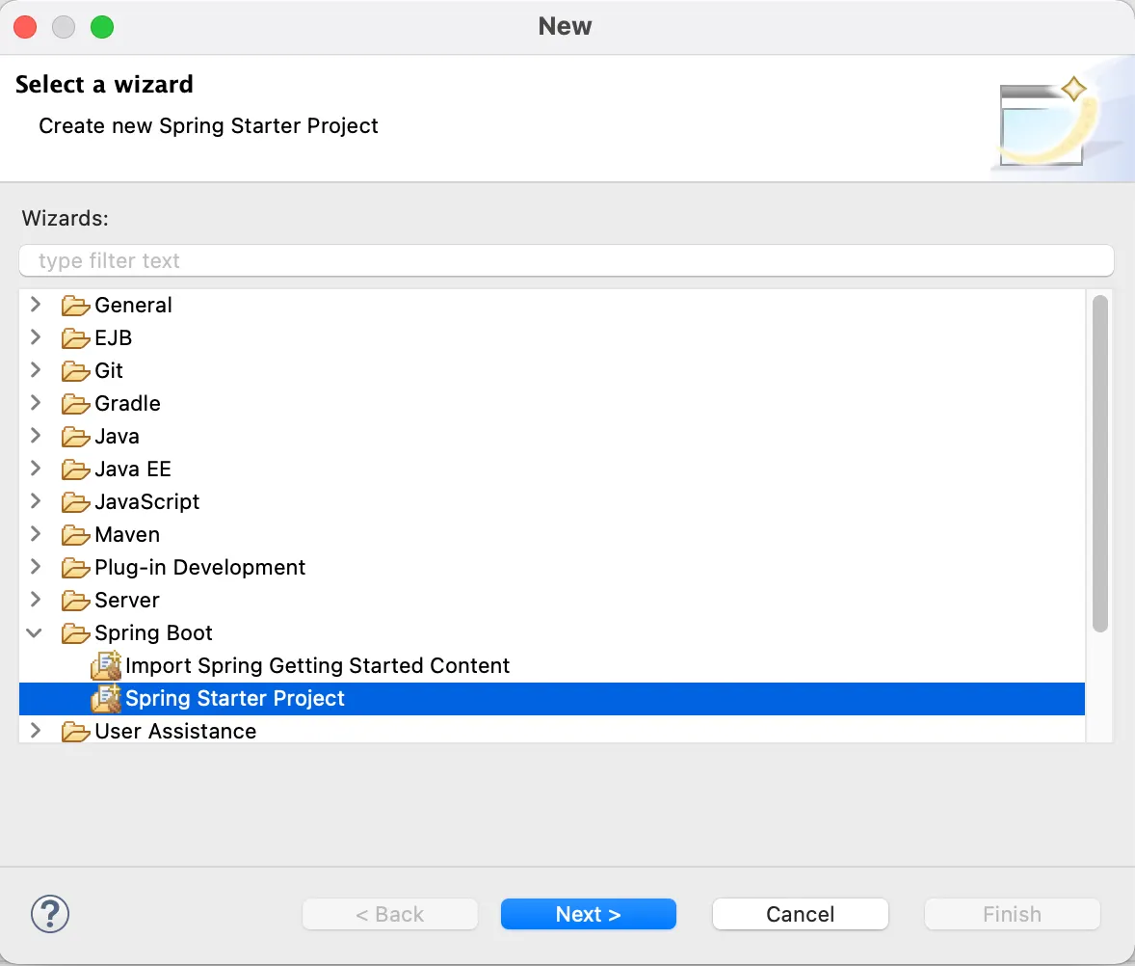Image resolution: width=1135 pixels, height=966 pixels.
Task: Expand the Java EE category
Action: [x=35, y=468]
